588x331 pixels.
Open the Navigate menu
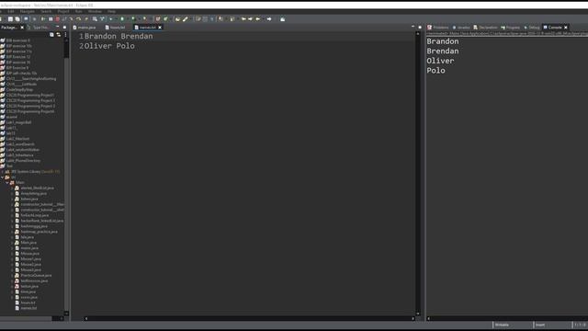click(x=27, y=11)
